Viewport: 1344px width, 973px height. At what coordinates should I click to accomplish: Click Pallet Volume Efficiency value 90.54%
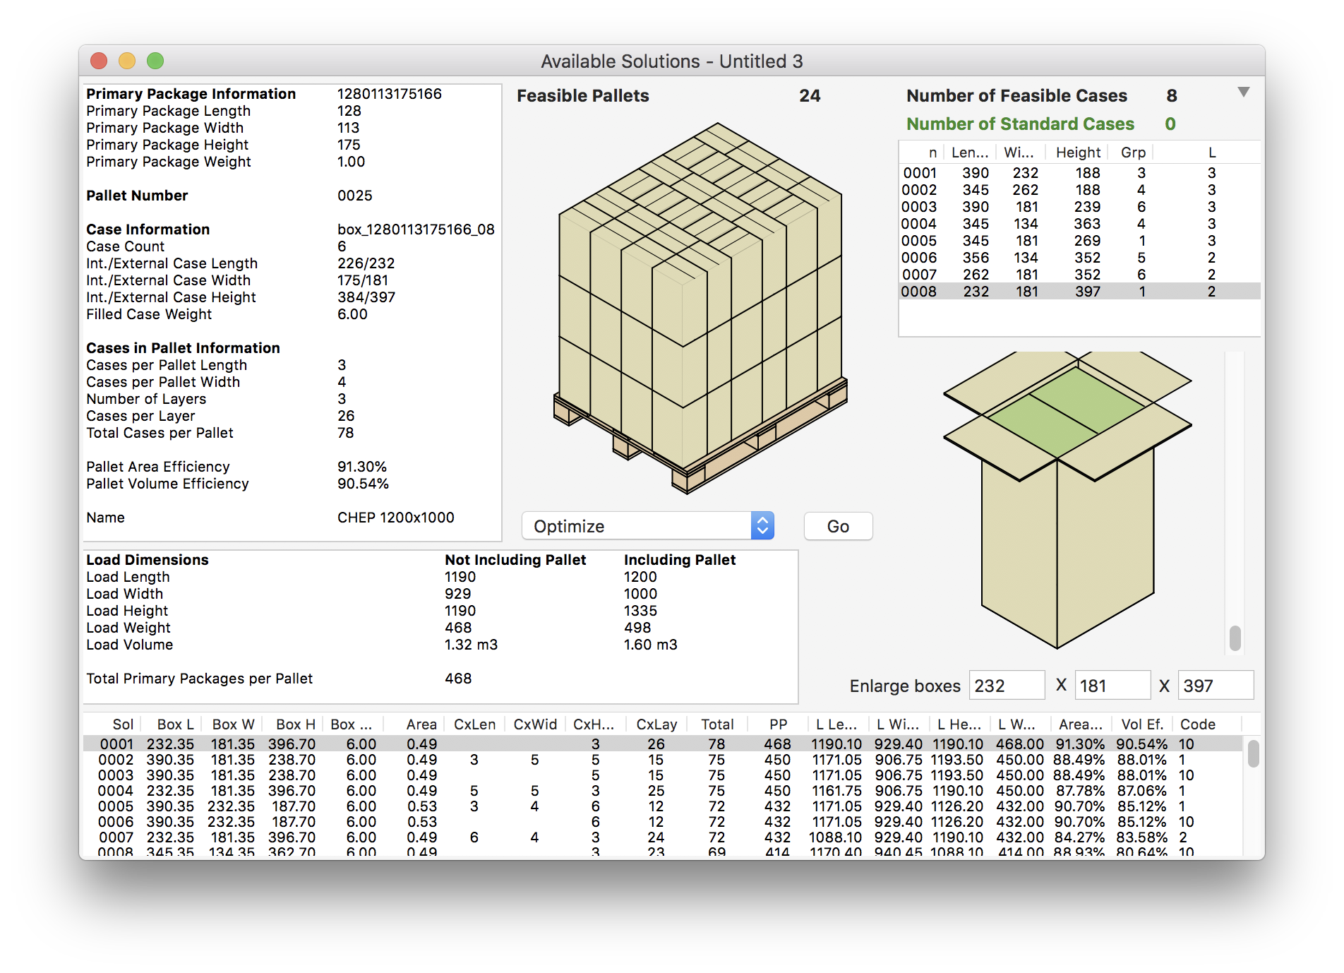click(363, 484)
